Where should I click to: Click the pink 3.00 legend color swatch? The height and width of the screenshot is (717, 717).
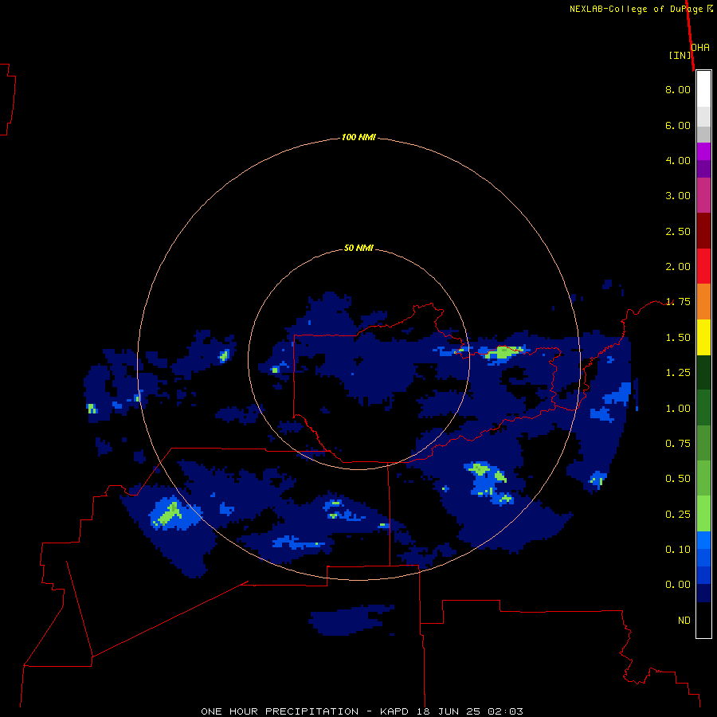(x=703, y=195)
